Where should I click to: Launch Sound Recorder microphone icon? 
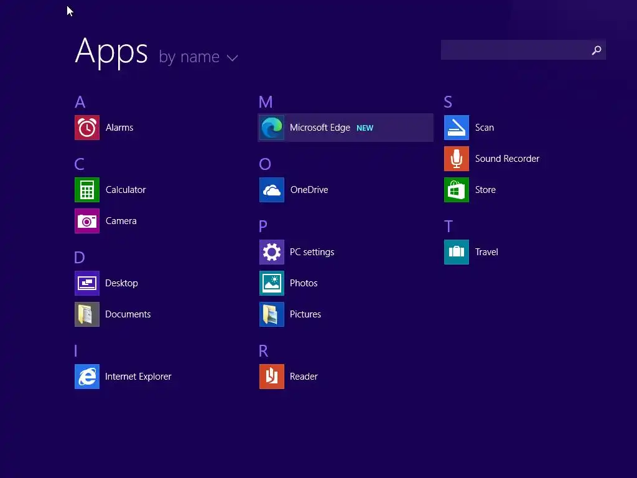457,159
